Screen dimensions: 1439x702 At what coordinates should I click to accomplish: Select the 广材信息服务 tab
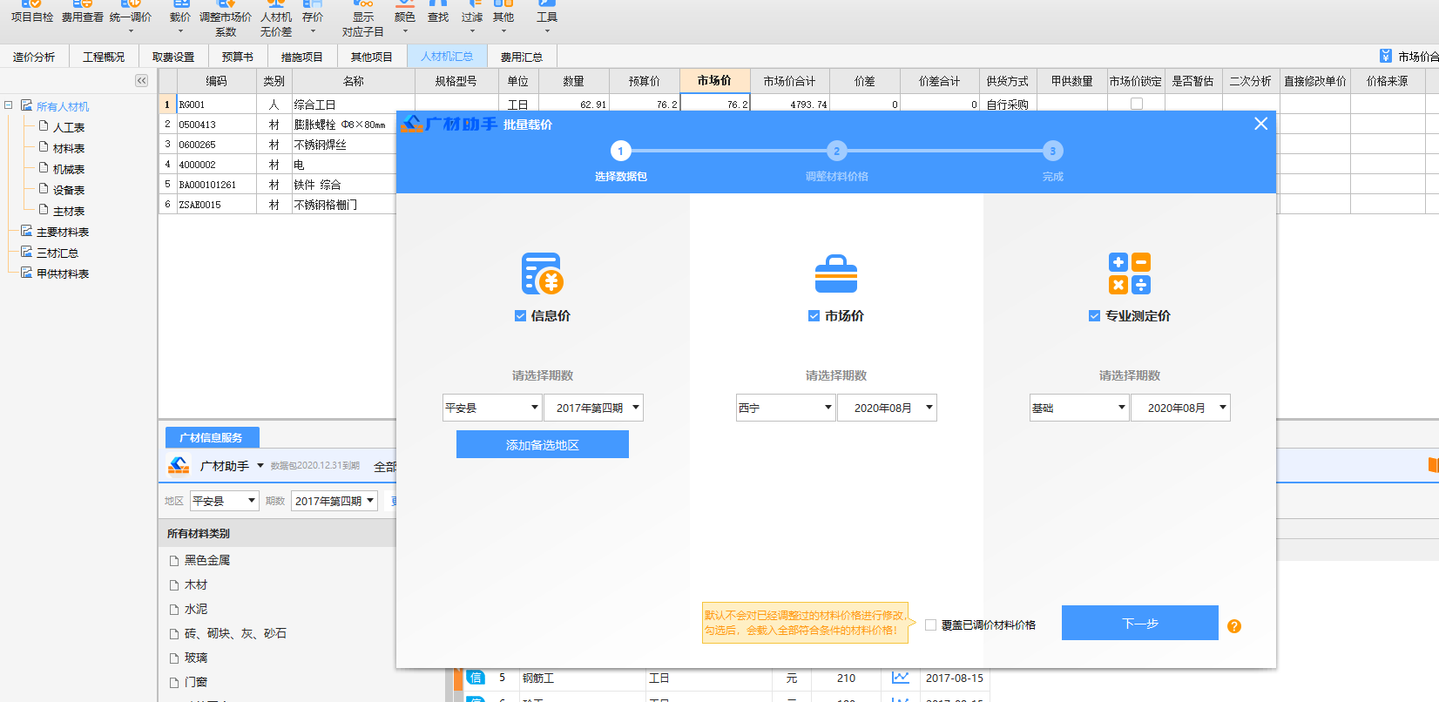click(x=212, y=437)
